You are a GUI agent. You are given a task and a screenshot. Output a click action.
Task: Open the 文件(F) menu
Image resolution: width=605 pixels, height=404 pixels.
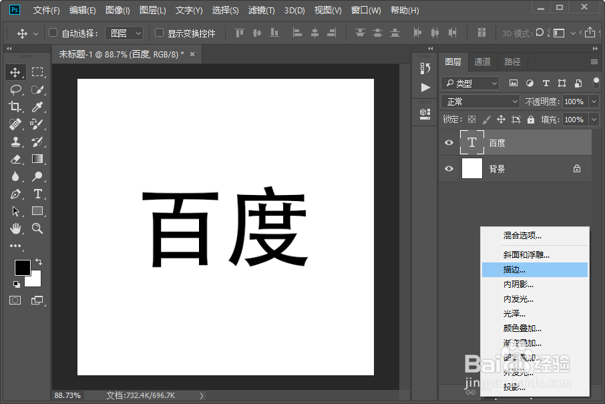coord(46,11)
